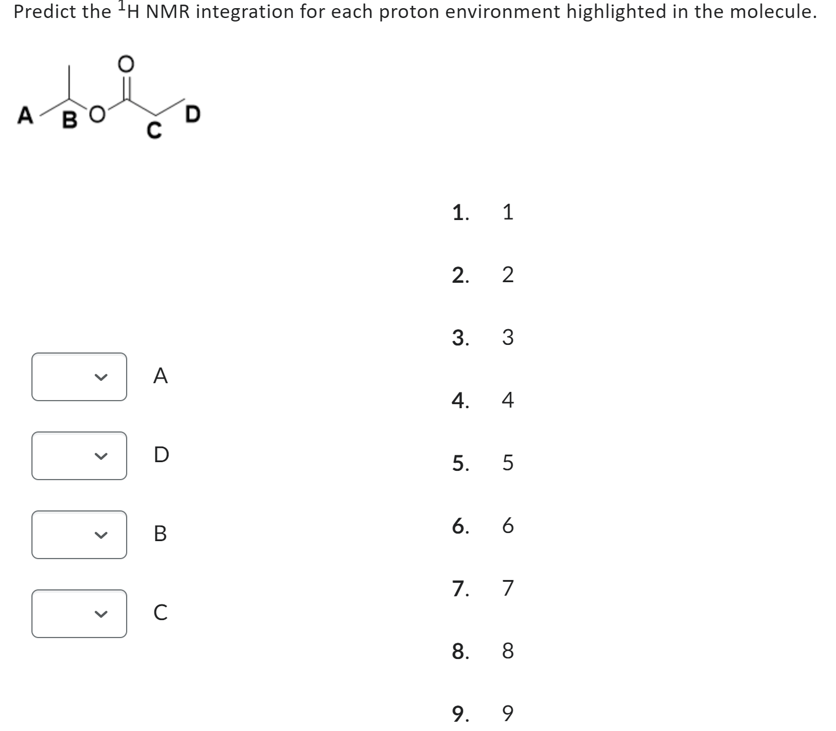Click the chevron arrow in the B dropdown
The height and width of the screenshot is (731, 836).
pos(100,535)
